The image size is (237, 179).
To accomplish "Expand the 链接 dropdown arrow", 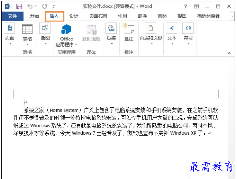I will click(112, 44).
